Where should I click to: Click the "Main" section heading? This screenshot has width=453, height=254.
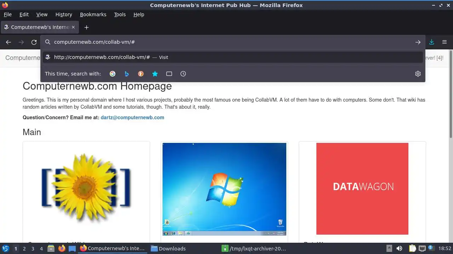[32, 132]
